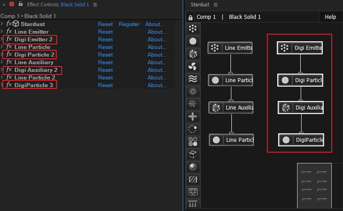Select the Digi Auxiliary node in graph
343x211 pixels.
pos(301,108)
